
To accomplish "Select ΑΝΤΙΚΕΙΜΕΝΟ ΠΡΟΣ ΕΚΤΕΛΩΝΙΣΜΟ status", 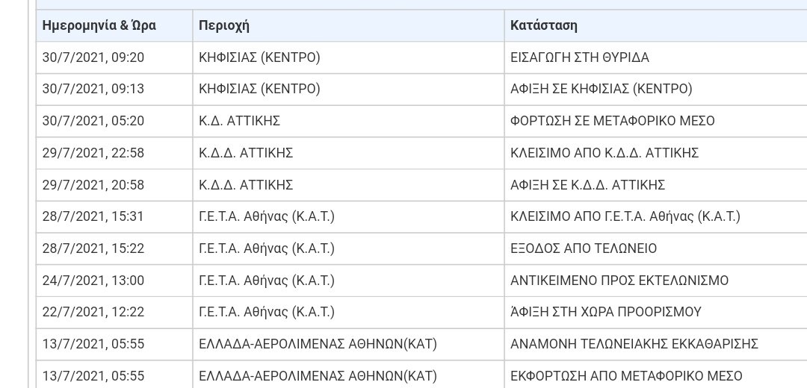I will point(656,281).
